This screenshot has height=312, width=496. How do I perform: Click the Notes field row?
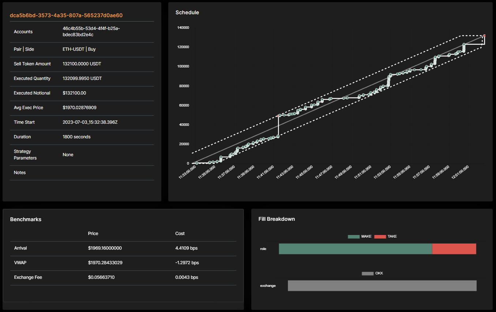point(82,173)
